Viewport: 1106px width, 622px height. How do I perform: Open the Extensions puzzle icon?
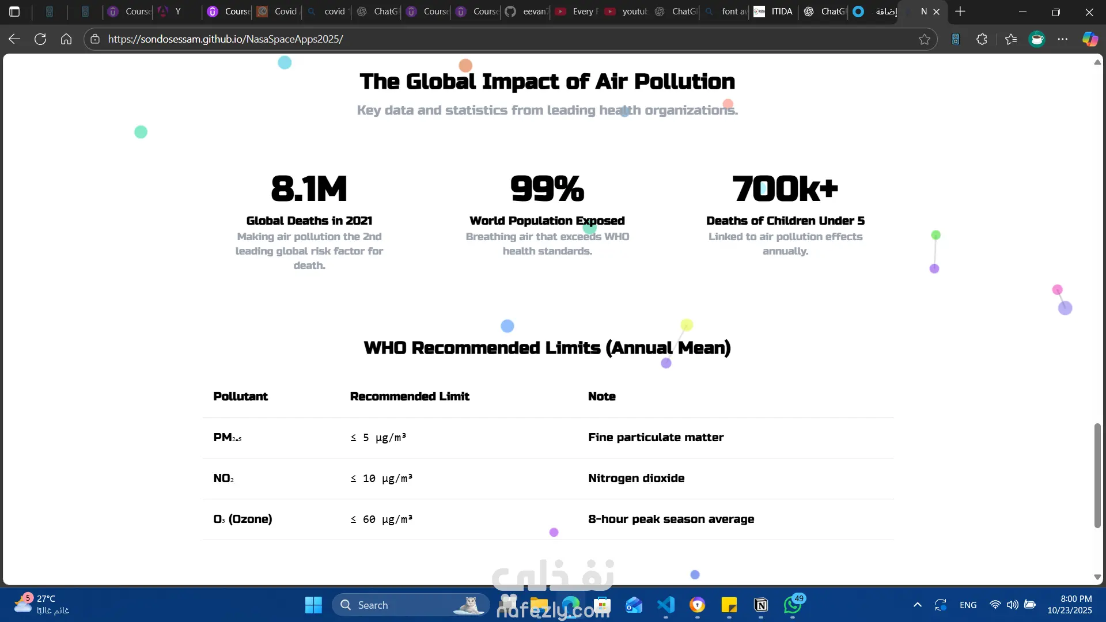[982, 39]
